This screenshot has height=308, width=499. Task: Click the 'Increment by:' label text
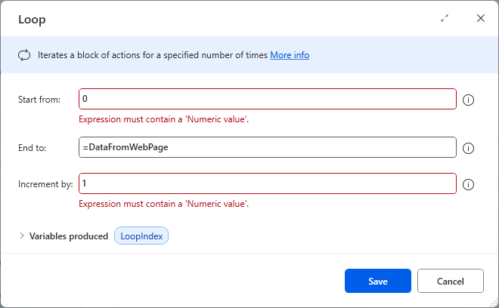(45, 184)
